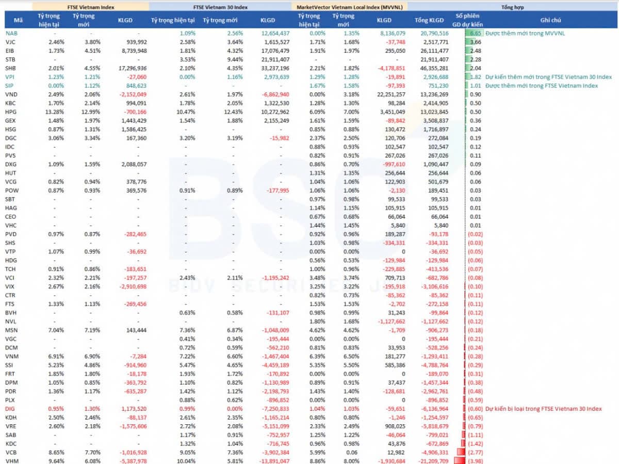
Task: Click the Mã column header
Action: coord(19,20)
